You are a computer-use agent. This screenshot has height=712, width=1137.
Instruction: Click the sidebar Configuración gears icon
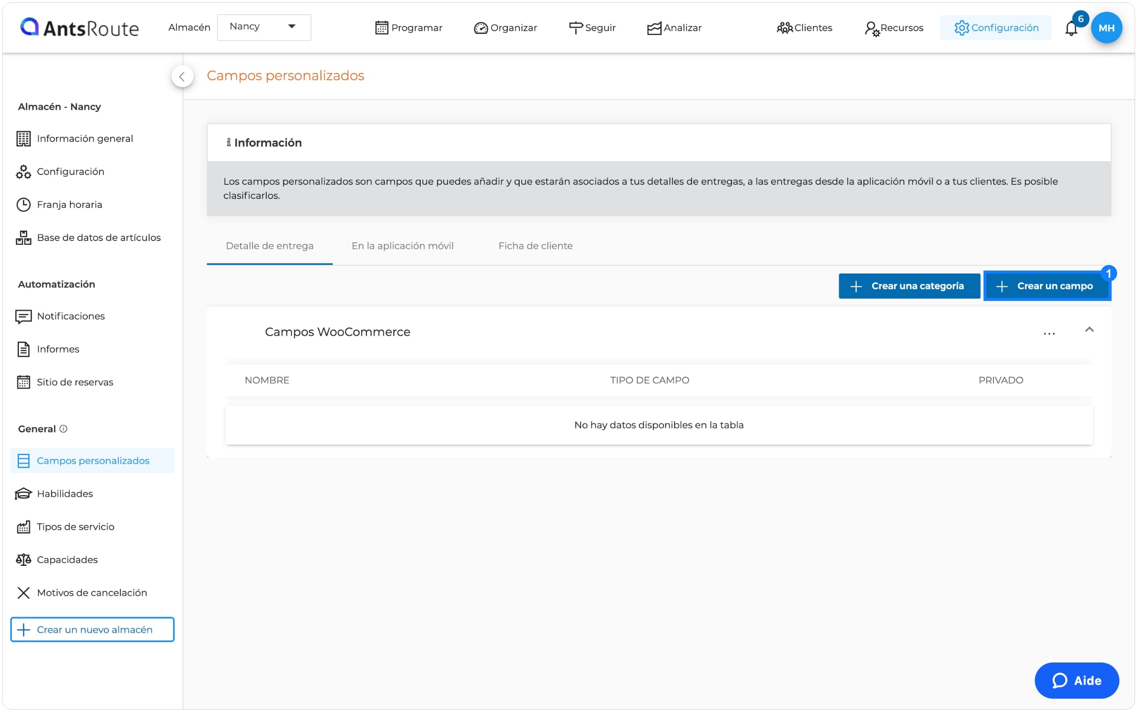click(23, 172)
